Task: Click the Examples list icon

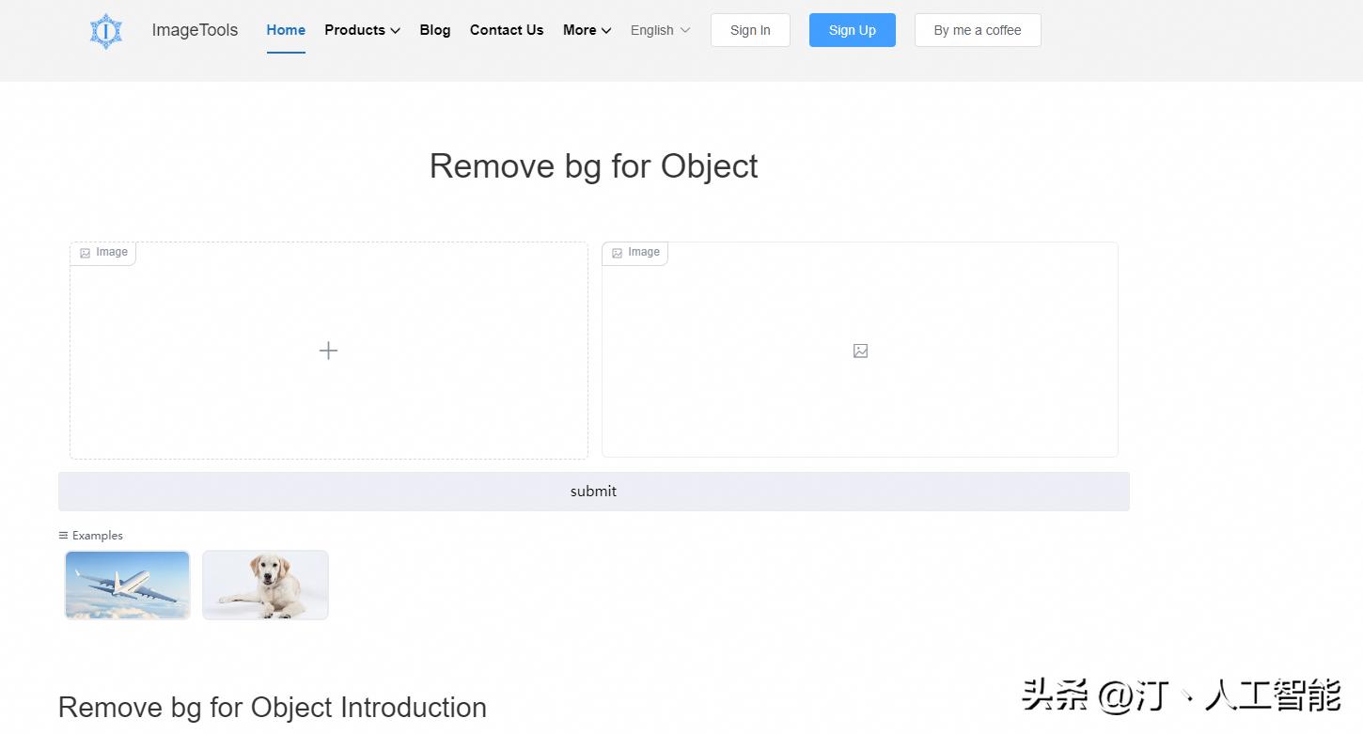Action: [x=63, y=536]
